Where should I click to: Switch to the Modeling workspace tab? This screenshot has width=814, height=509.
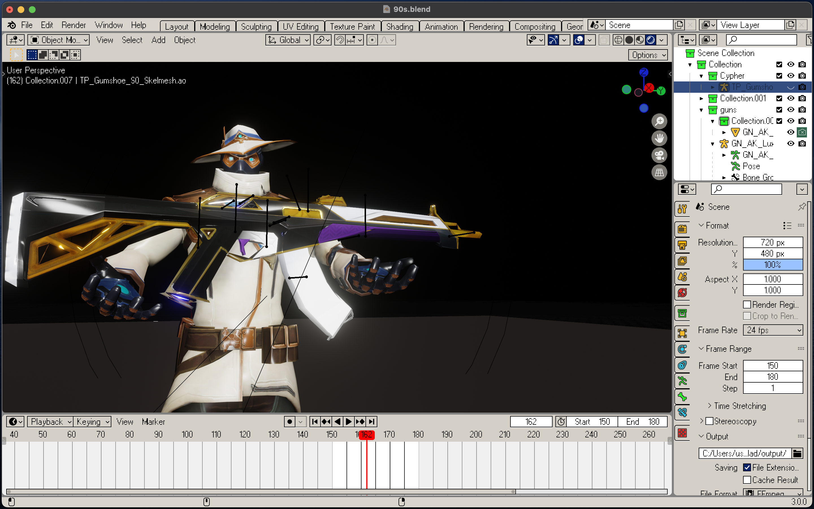pyautogui.click(x=215, y=26)
